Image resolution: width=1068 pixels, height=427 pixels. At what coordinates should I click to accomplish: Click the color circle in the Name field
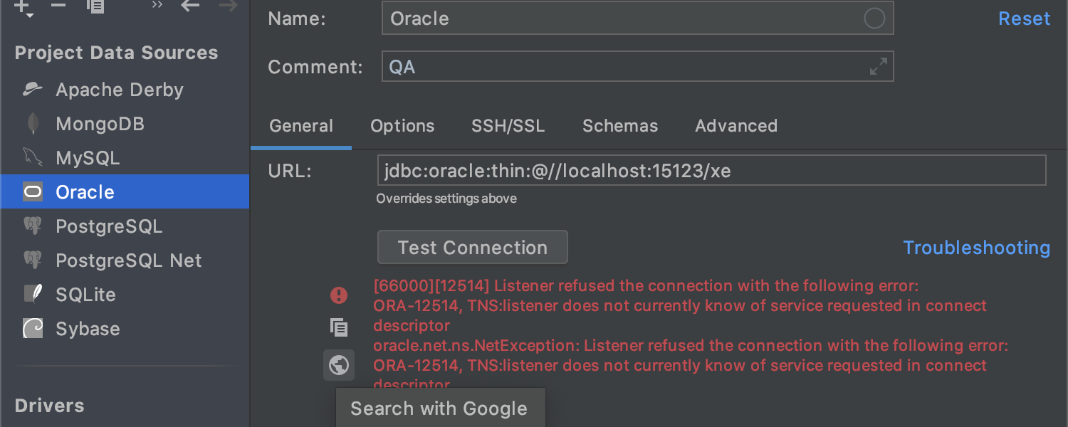[874, 19]
